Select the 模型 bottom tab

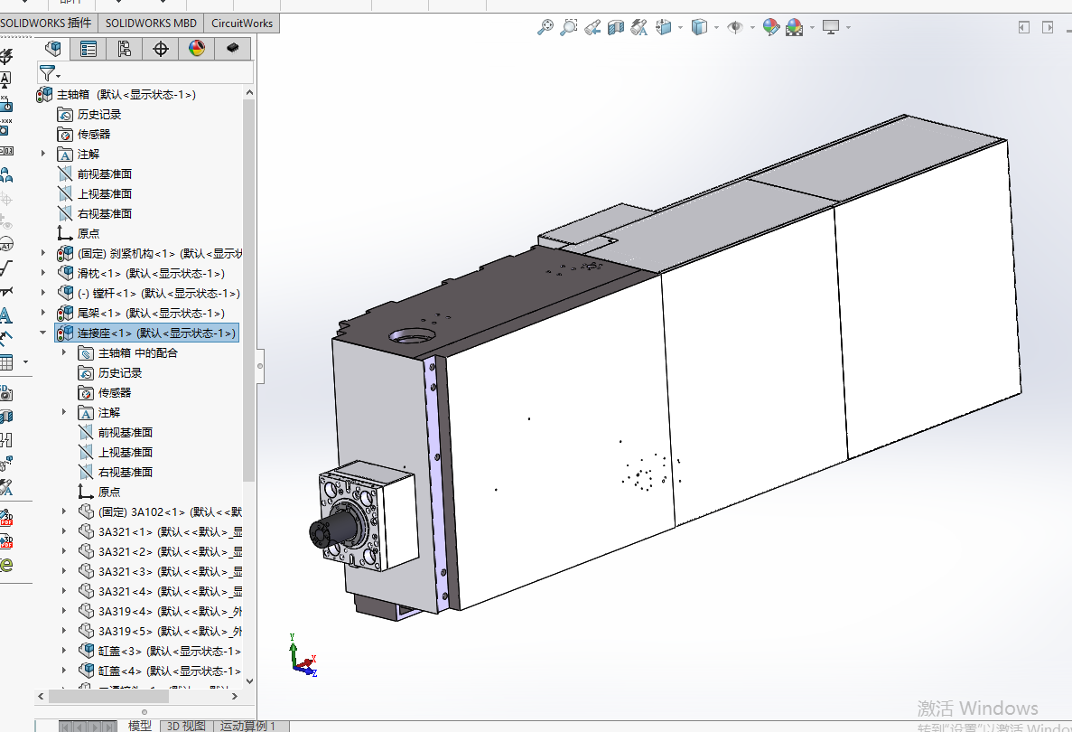140,726
